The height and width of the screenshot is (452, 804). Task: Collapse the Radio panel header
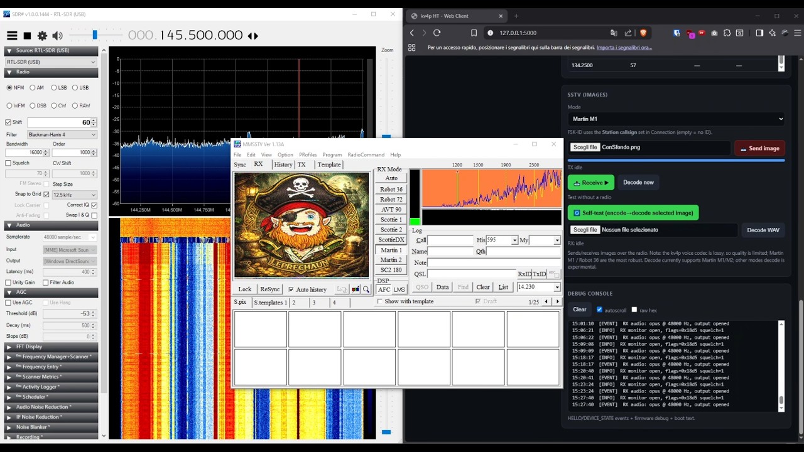(51, 72)
